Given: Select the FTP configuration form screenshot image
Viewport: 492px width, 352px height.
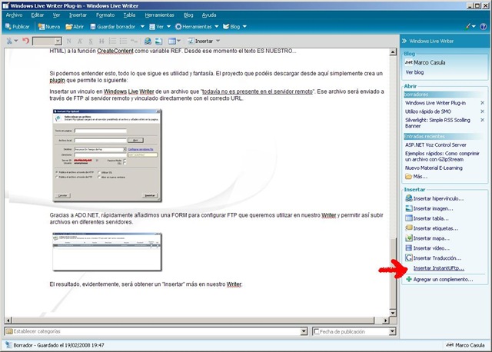Looking at the screenshot, I should pos(107,251).
